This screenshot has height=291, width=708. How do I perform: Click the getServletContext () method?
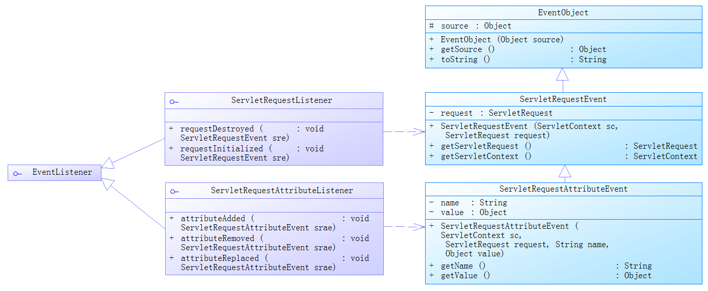(x=486, y=156)
